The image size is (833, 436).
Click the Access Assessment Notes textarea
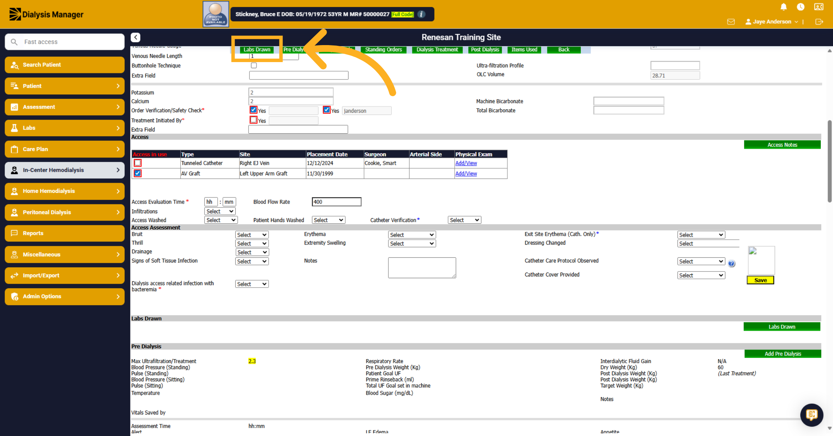(x=422, y=267)
